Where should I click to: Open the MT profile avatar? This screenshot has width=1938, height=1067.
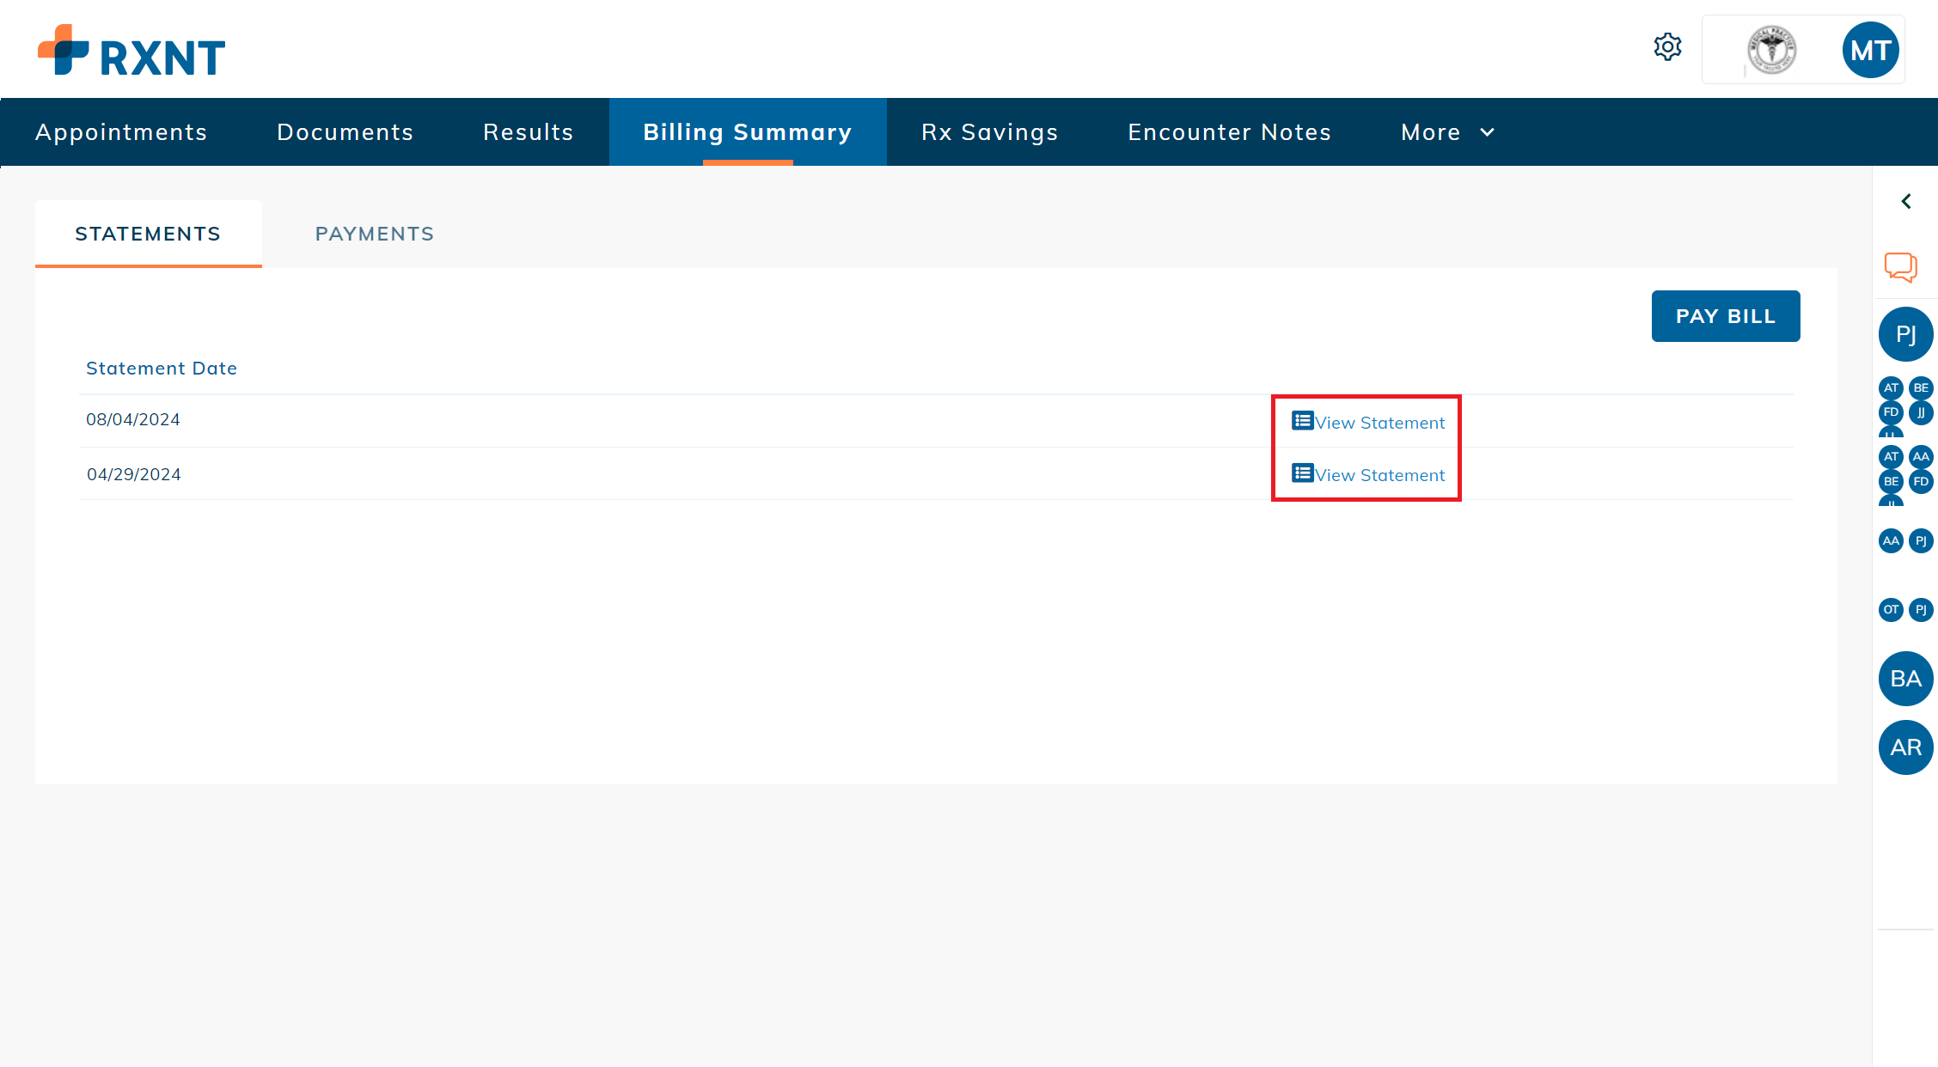pos(1870,49)
